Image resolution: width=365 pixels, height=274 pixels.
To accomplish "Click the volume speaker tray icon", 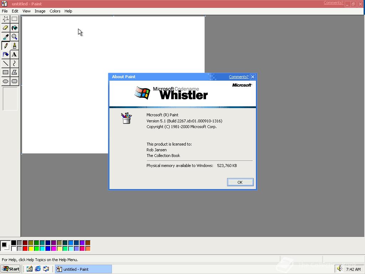I will pos(340,269).
